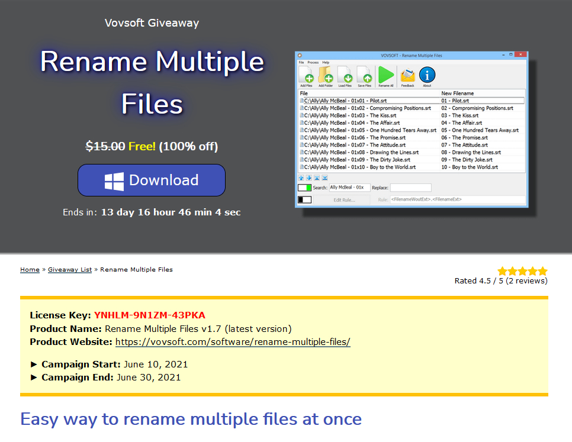Click 'Vovsoft Giveaway' heading text
Viewport: 572px width, 442px height.
(x=152, y=23)
